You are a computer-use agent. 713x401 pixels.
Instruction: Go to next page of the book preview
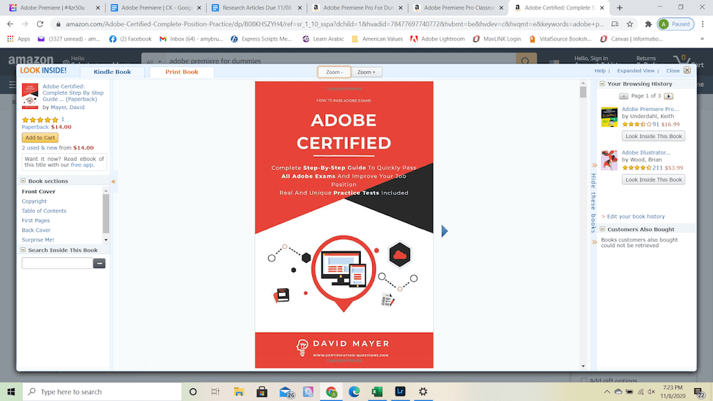coord(444,231)
